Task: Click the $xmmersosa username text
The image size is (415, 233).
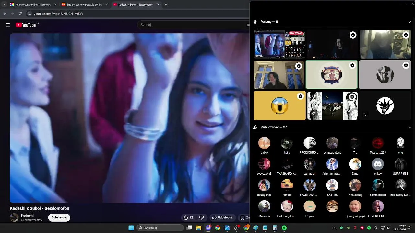Action: [378, 195]
